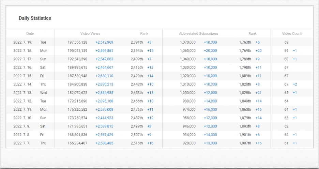
Task: Click the +20,000 subscriber change
Action: [x=210, y=51]
